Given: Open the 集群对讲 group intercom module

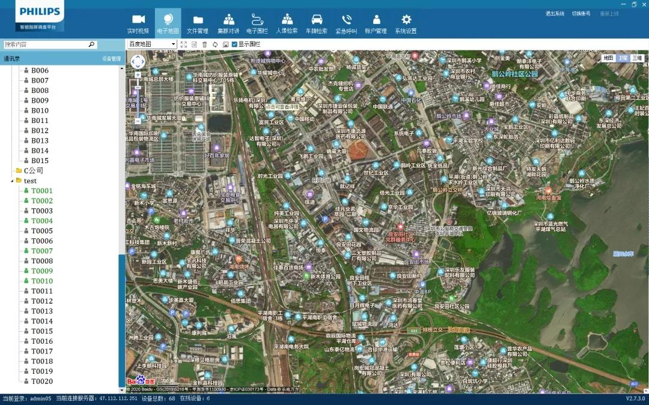Looking at the screenshot, I should point(228,23).
